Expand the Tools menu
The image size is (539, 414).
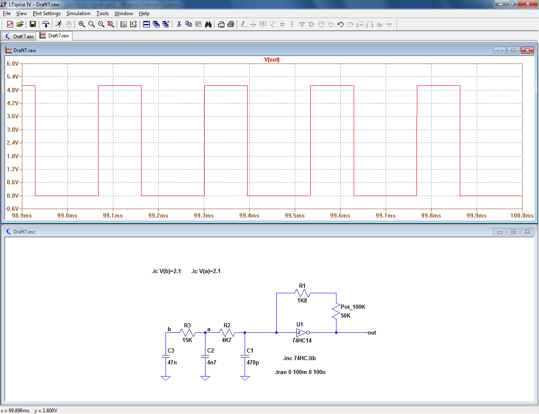point(102,13)
